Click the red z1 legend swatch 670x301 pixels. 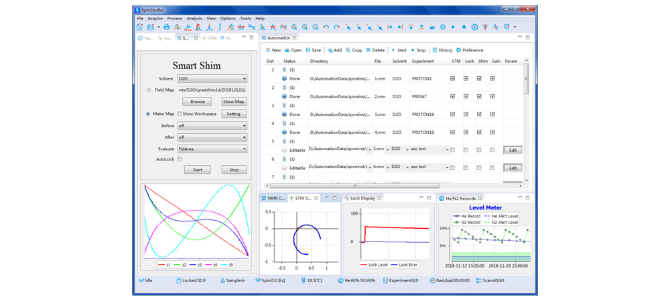[x=161, y=265]
